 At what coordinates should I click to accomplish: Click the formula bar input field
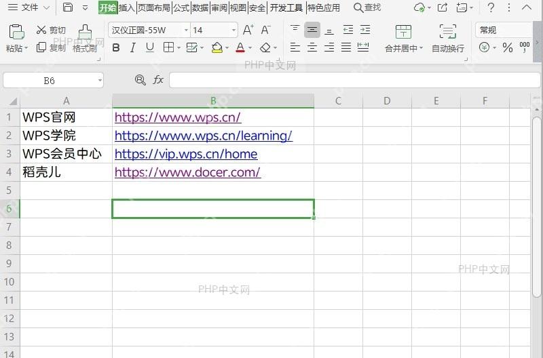(x=354, y=80)
